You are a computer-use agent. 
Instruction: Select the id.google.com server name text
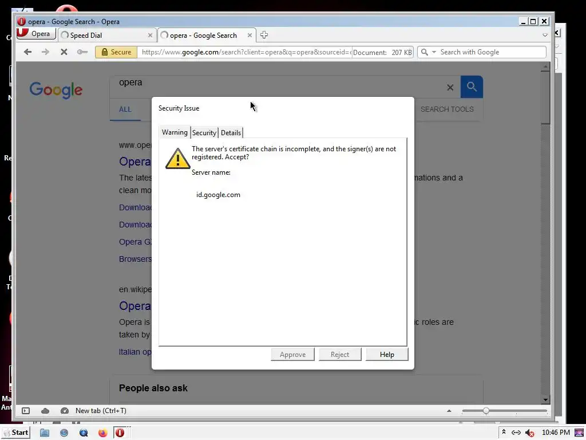pyautogui.click(x=218, y=195)
